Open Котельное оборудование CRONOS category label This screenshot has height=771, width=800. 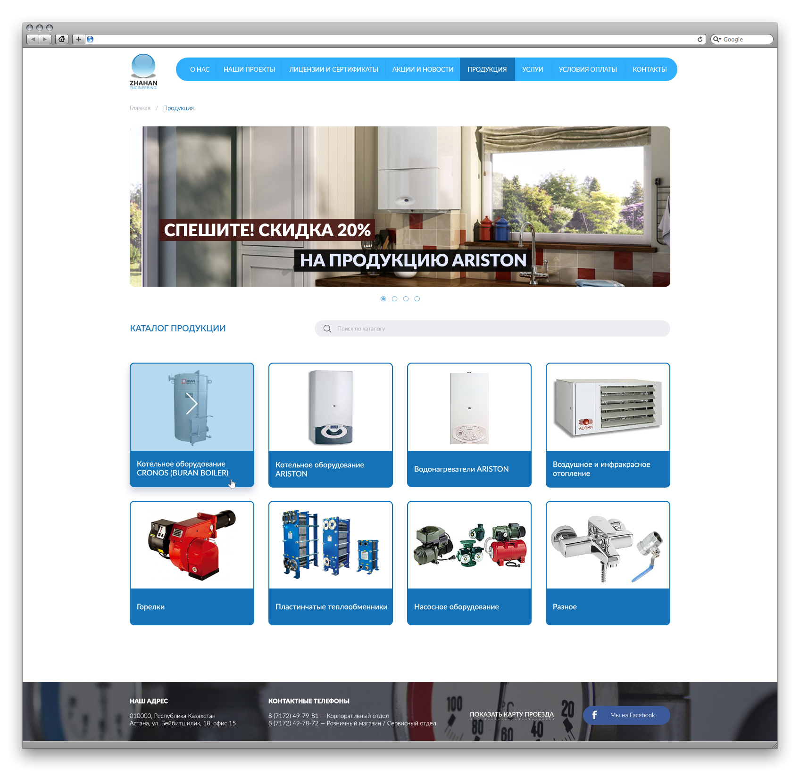183,468
